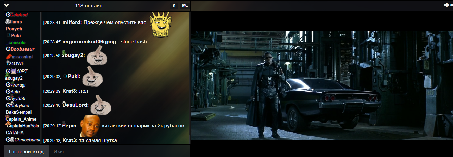Click the МС button in the chat header
Screen dimensions: 453x157
[x=185, y=5]
